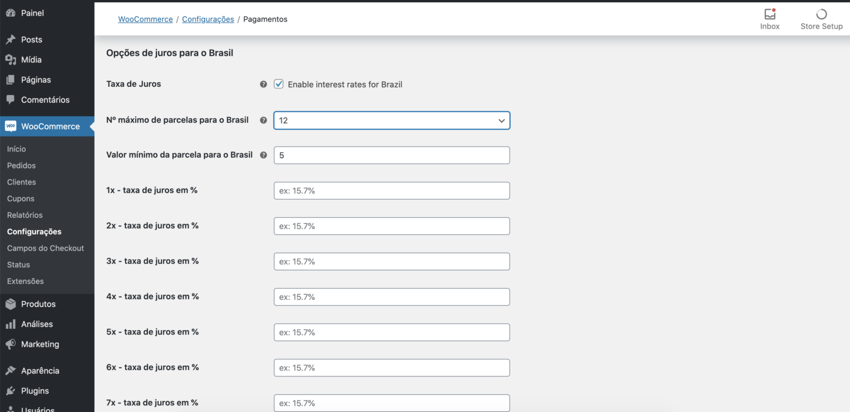The image size is (850, 412).
Task: Click the 3x taxa de juros field
Action: [392, 262]
